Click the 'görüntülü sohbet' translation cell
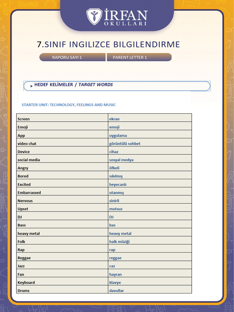 pyautogui.click(x=150, y=143)
